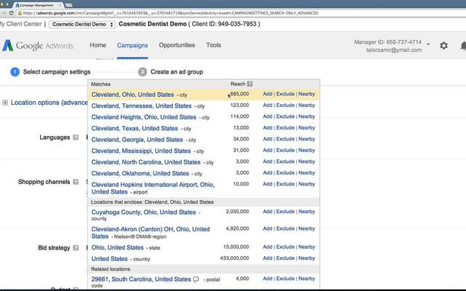Screen dimensions: 466x291
Task: Select Cleveland Heights, Ohio, United States
Action: 144,117
